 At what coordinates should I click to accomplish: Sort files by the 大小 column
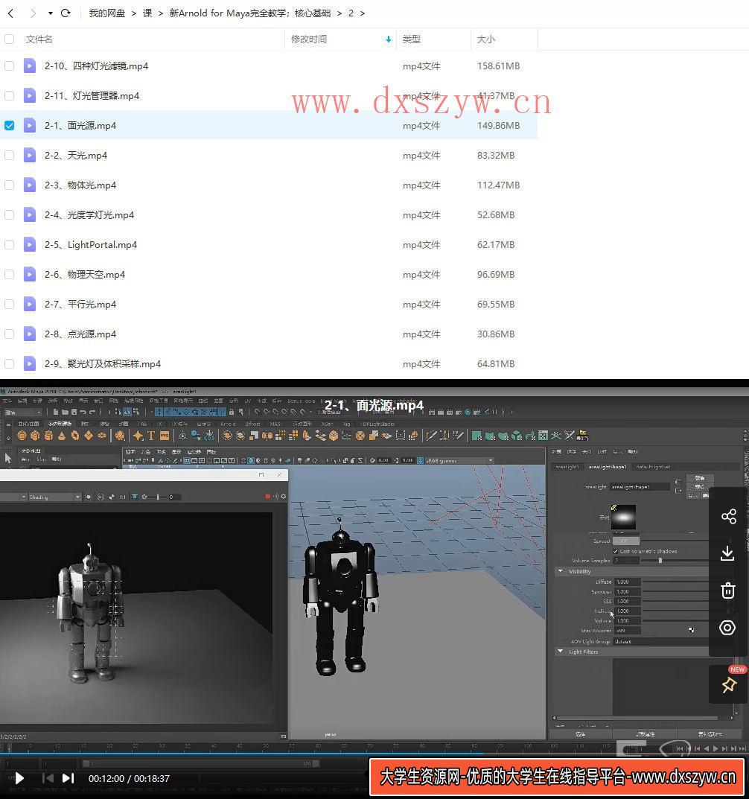486,39
